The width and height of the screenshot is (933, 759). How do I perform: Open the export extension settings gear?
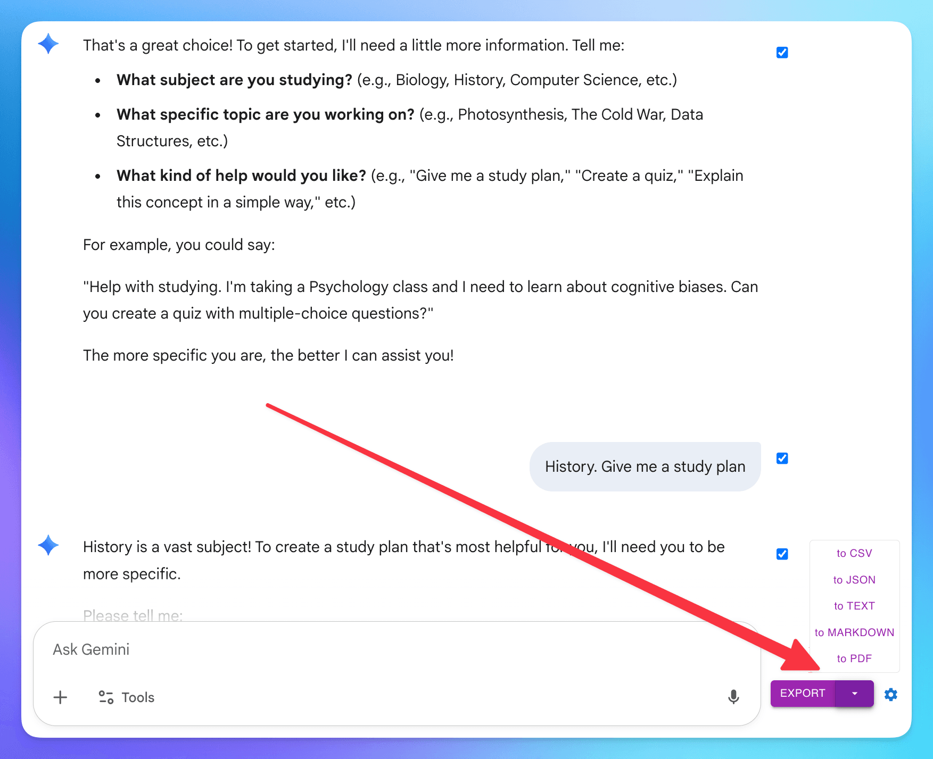pyautogui.click(x=891, y=695)
